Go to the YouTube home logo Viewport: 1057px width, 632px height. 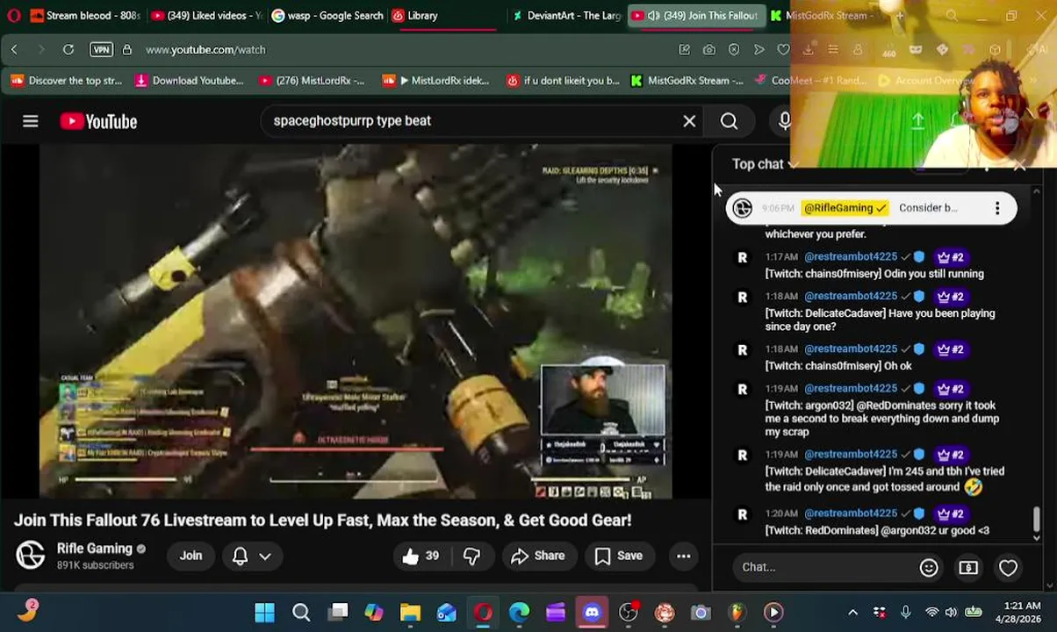tap(98, 121)
